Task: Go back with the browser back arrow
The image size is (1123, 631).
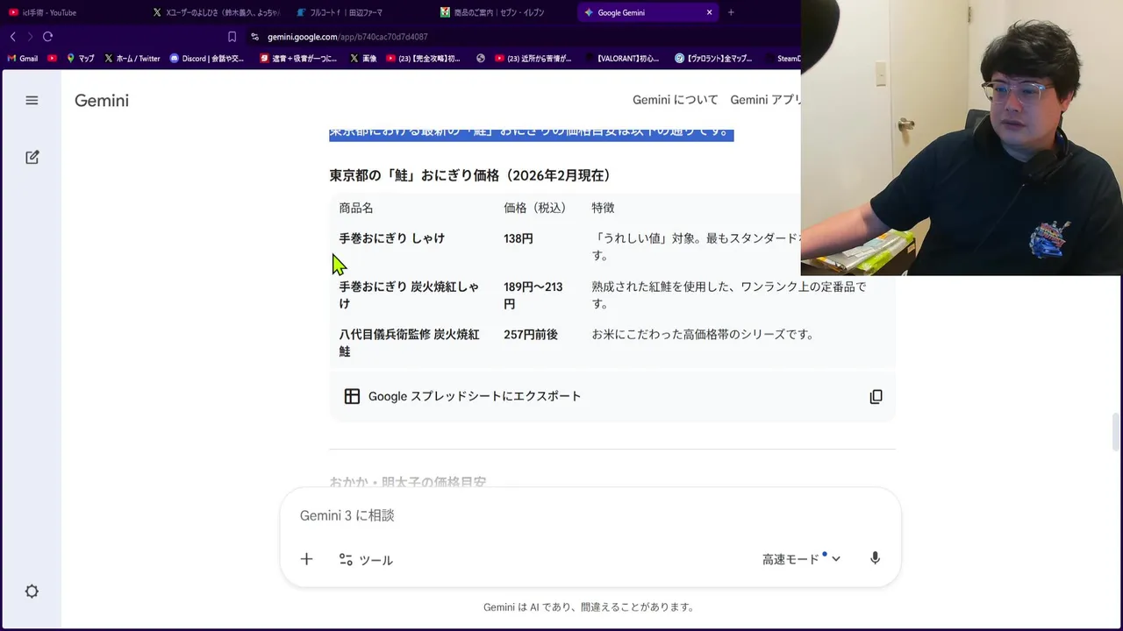Action: (12, 37)
